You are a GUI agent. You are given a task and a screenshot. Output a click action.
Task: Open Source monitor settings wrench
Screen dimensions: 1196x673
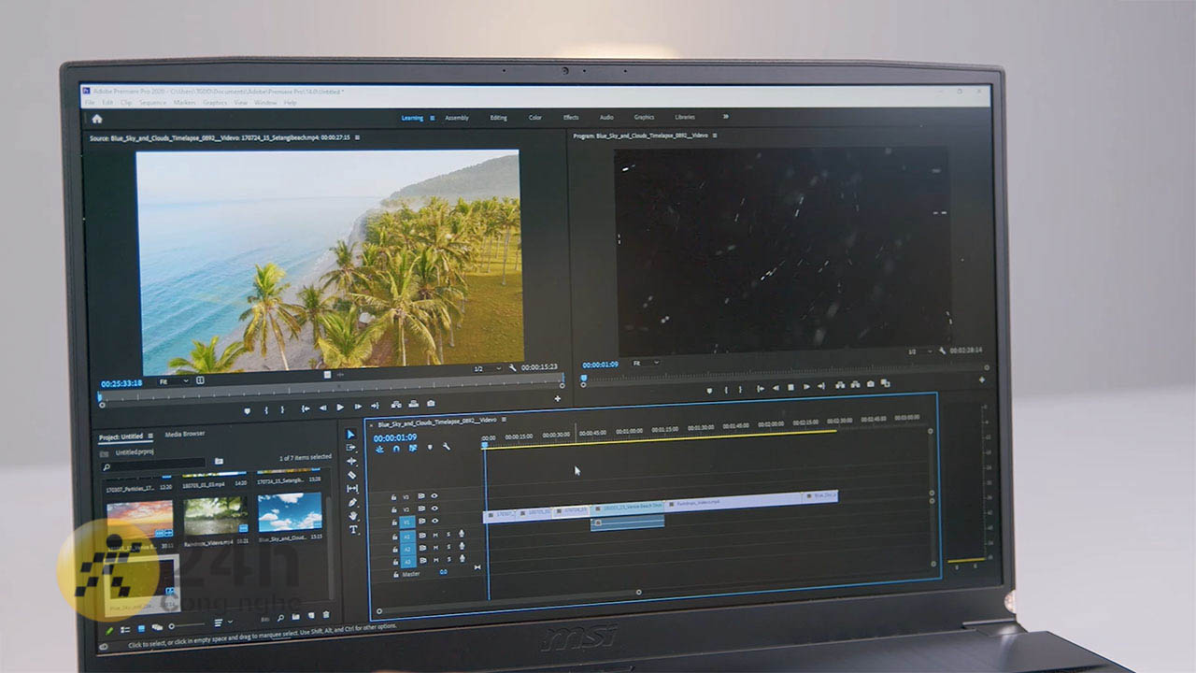tap(512, 367)
